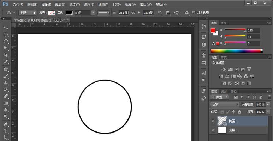The height and width of the screenshot is (141, 273).
Task: Open the opacity 100% dropdown arrow
Action: [x=268, y=104]
